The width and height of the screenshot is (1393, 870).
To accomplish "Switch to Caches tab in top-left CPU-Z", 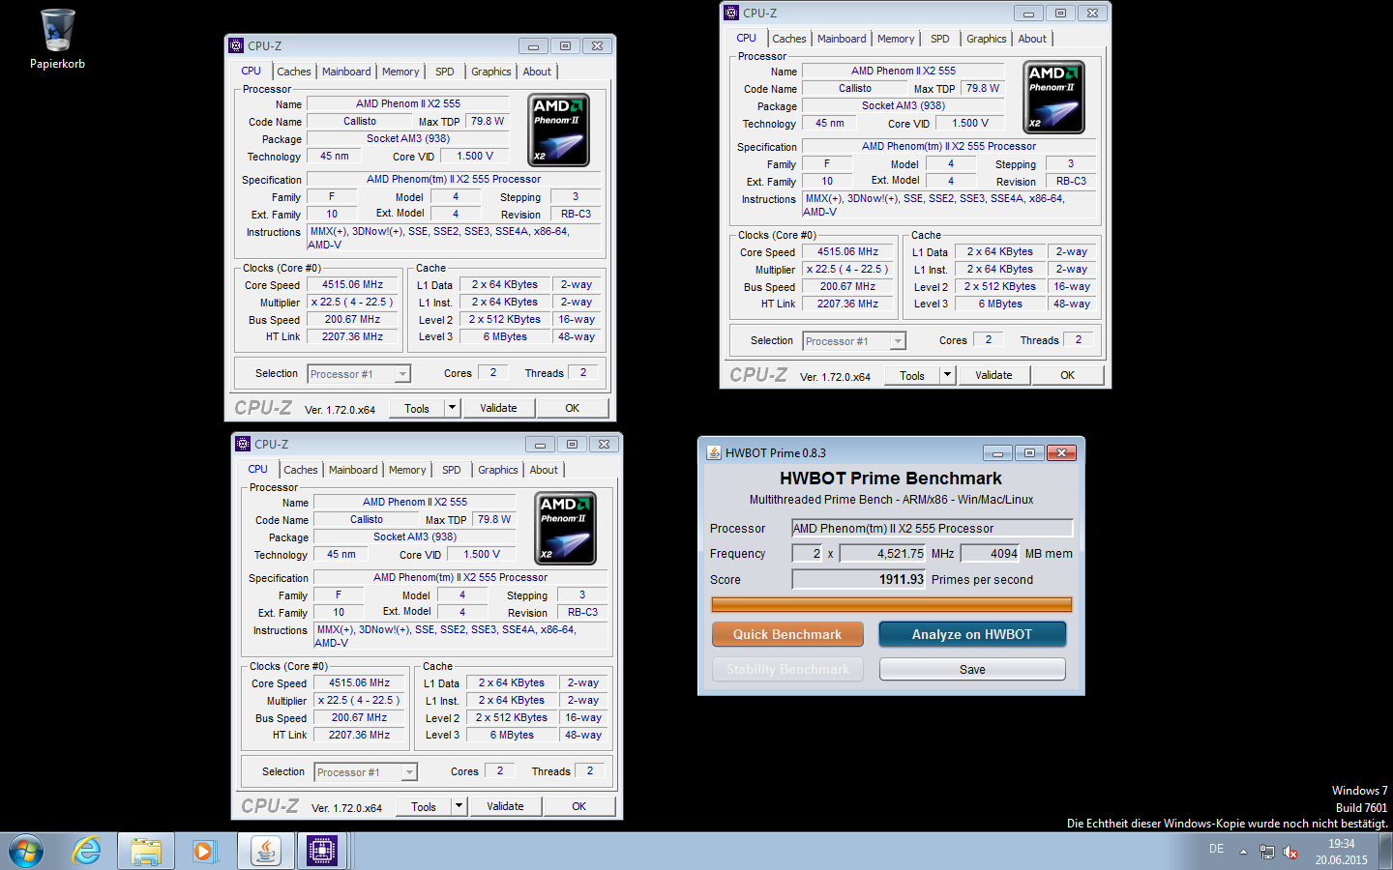I will tap(294, 72).
